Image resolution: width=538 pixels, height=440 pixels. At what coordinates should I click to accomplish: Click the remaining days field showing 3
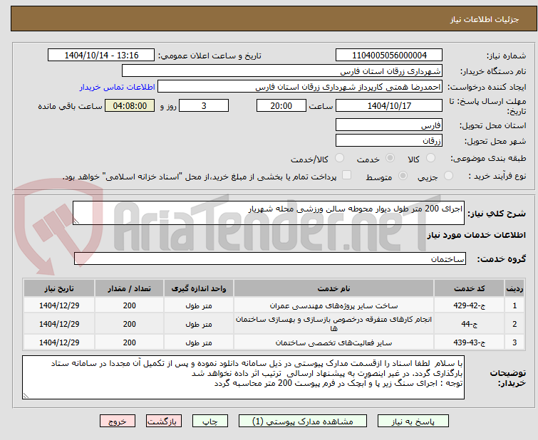click(204, 105)
